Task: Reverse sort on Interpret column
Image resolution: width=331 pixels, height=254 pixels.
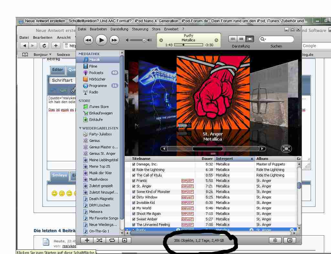Action: point(235,159)
